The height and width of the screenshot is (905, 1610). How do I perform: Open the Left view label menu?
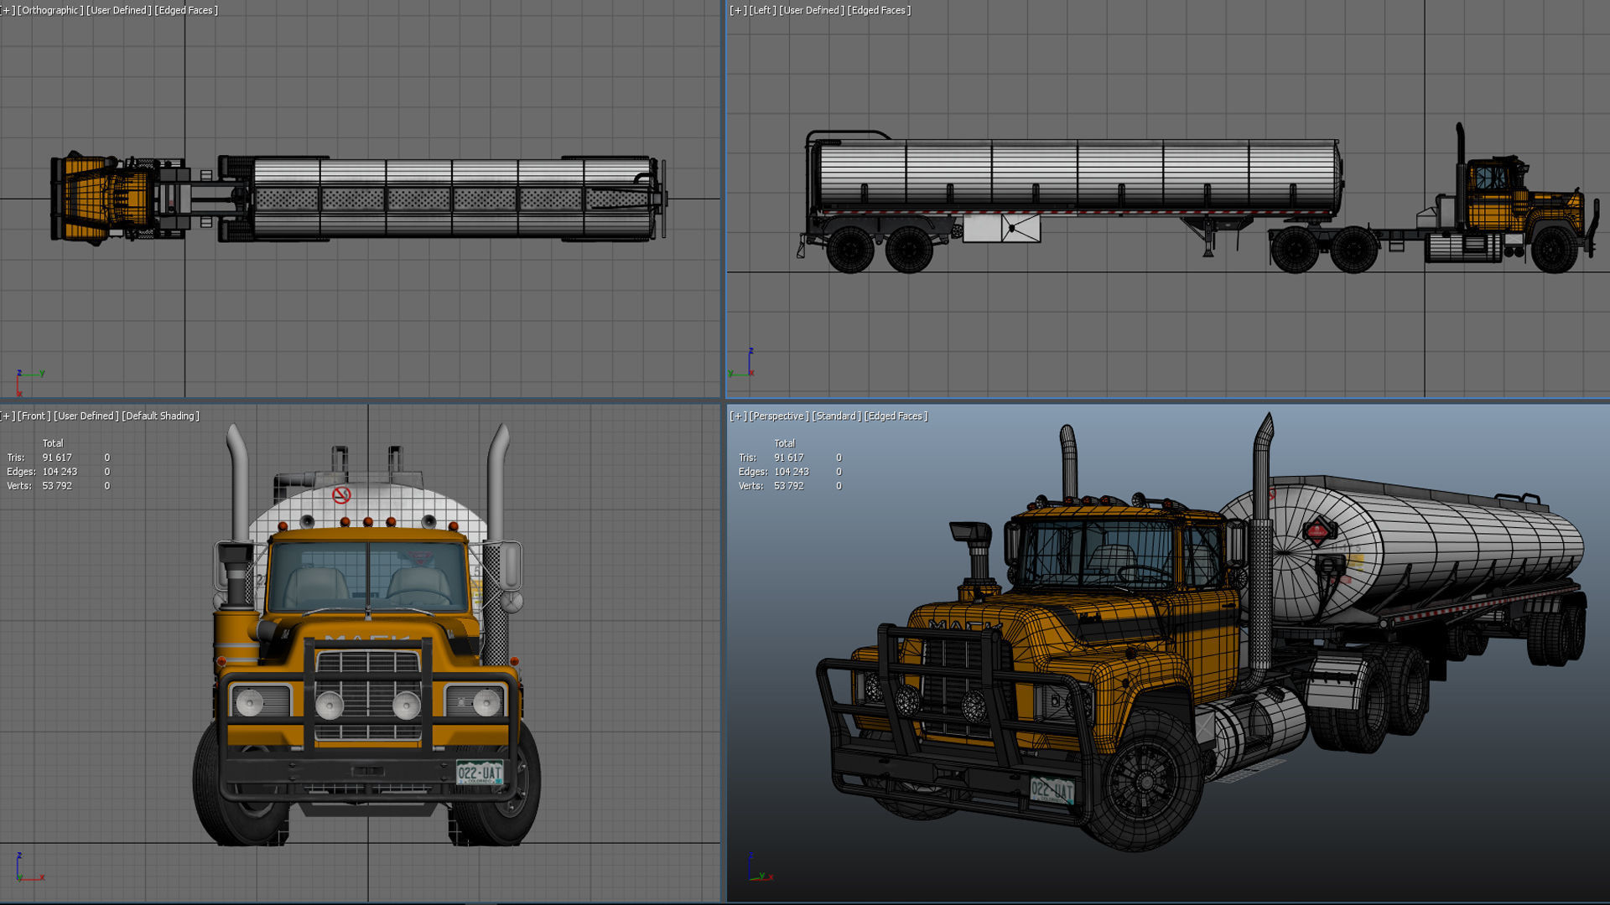762,10
